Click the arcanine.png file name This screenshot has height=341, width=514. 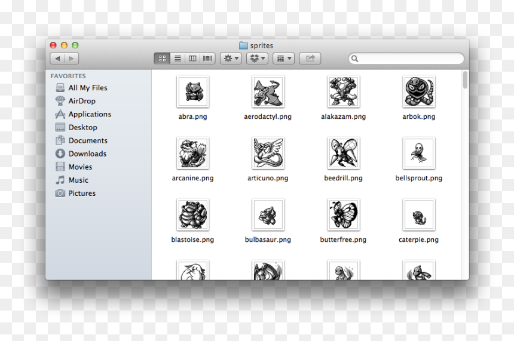[x=192, y=178]
